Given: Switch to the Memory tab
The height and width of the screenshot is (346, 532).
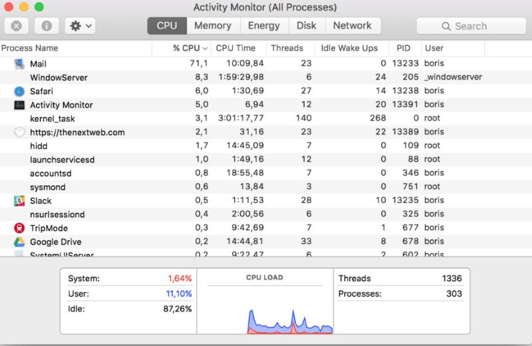Looking at the screenshot, I should [x=213, y=26].
